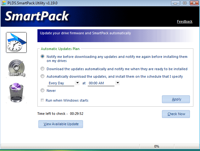Open the LabelTag disc icon
Screen dimensions: 200x151
coord(16,68)
